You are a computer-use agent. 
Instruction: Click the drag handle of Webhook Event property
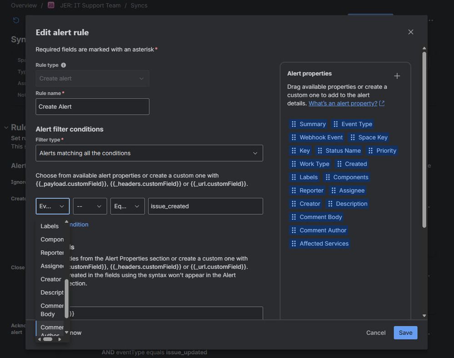(294, 138)
